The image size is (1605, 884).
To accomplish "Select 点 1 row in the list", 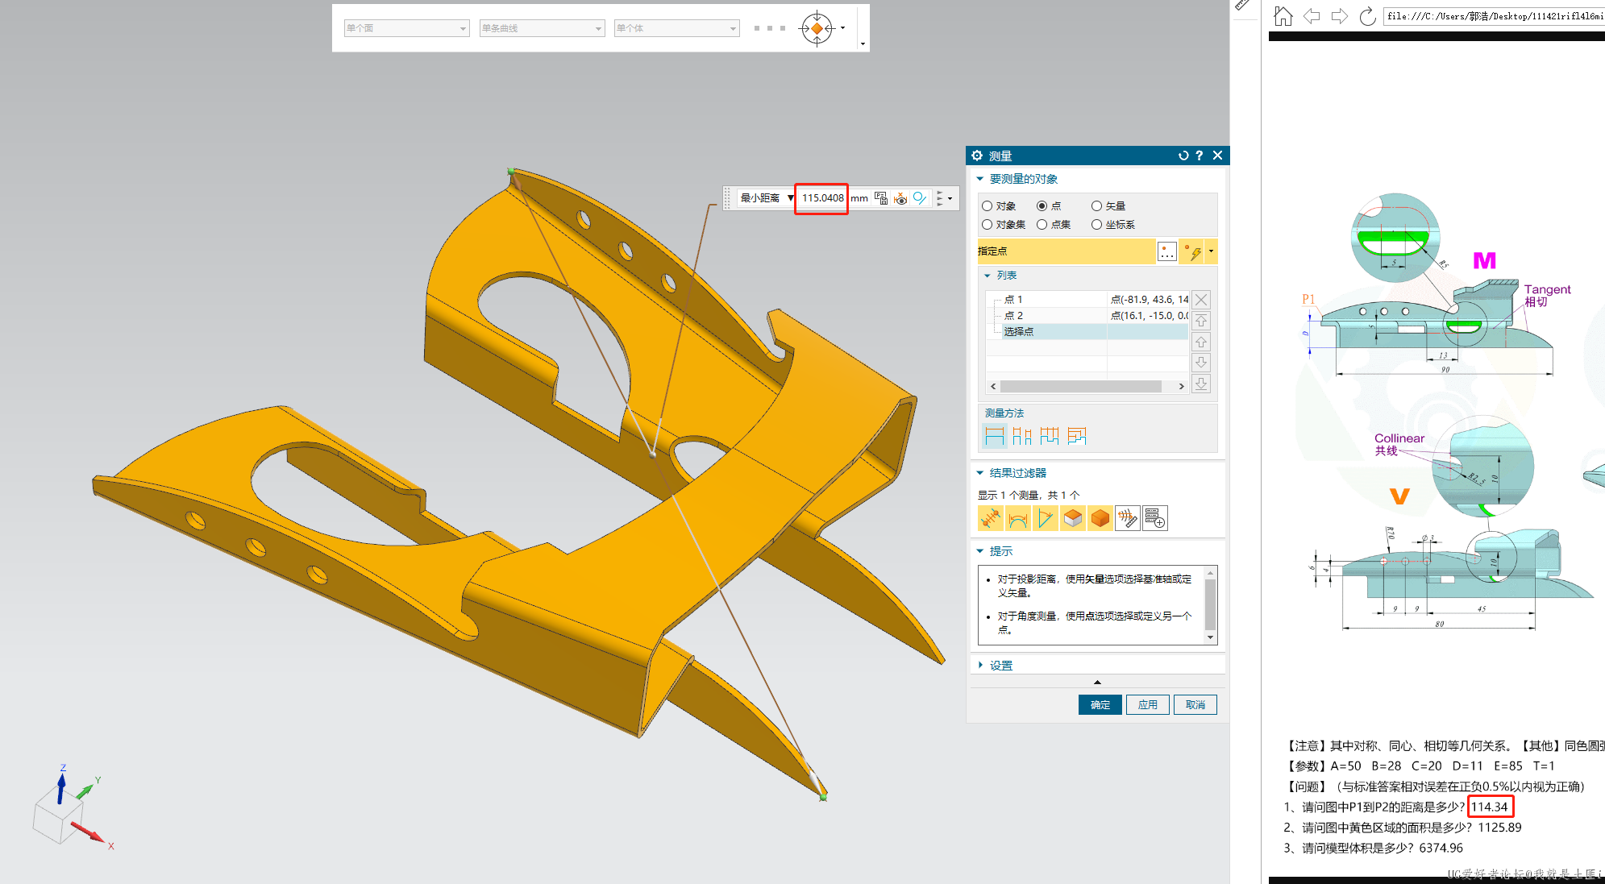I will pos(1087,299).
